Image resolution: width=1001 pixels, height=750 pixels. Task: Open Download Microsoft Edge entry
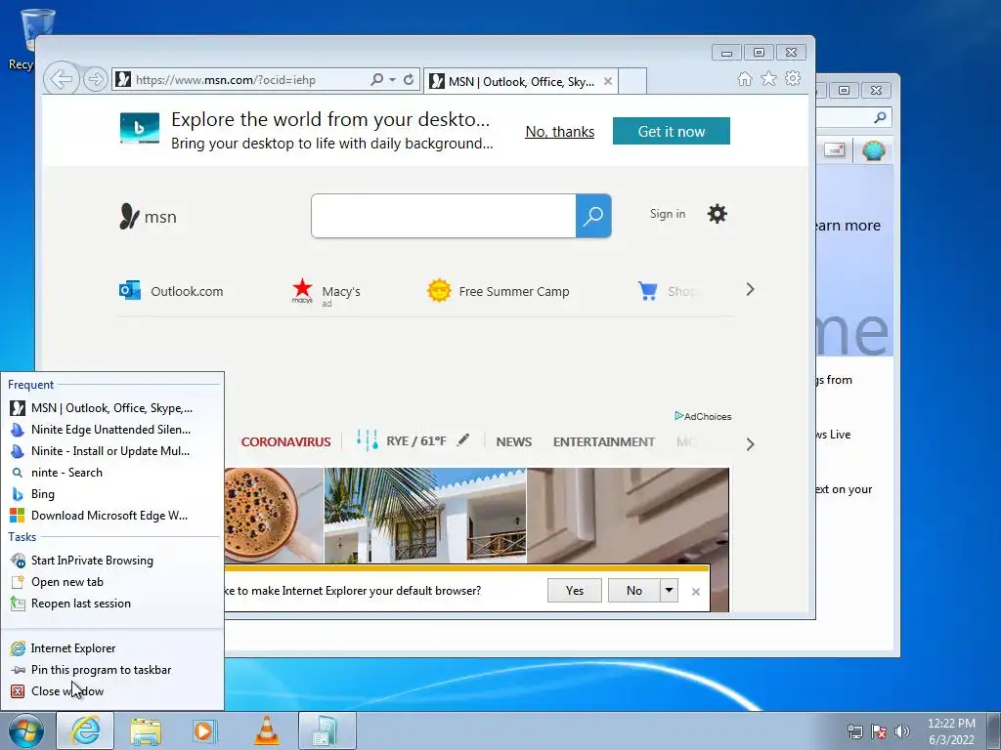click(112, 516)
